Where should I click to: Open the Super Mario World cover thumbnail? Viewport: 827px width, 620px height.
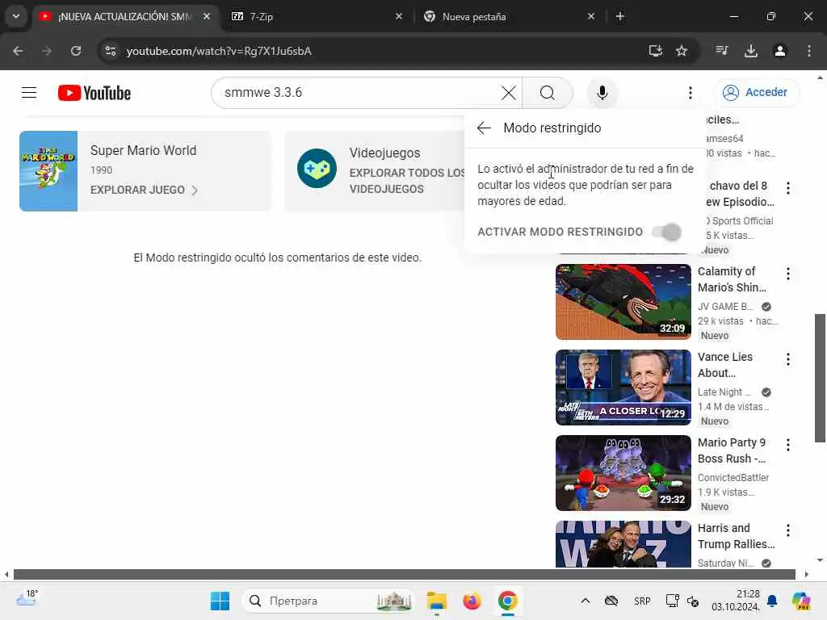point(48,171)
